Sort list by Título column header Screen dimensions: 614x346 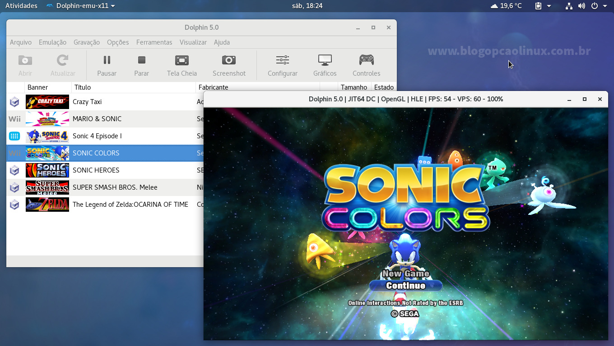click(x=134, y=87)
